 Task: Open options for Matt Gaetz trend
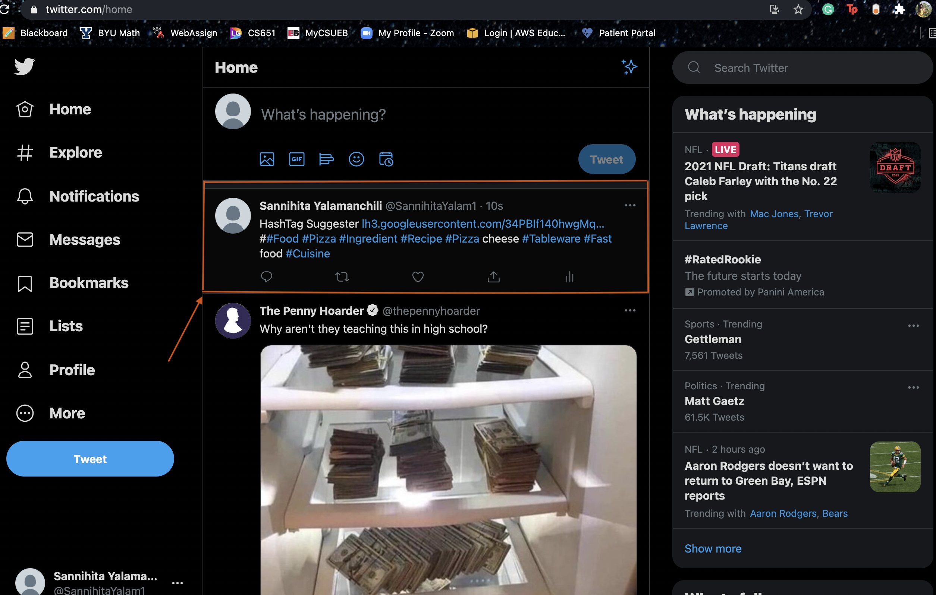[x=913, y=387]
